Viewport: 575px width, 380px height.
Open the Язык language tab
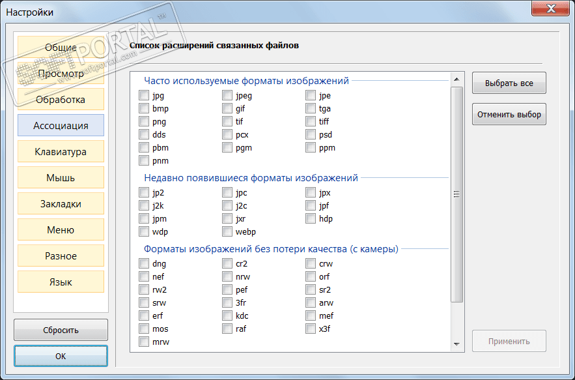click(x=61, y=282)
